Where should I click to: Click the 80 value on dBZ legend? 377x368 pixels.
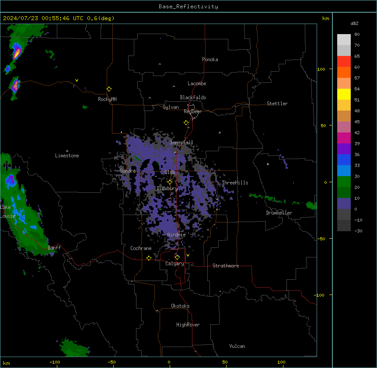(x=357, y=35)
